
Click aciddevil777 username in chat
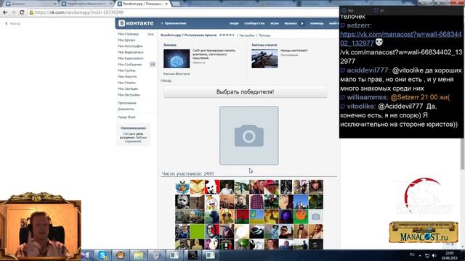click(x=367, y=70)
